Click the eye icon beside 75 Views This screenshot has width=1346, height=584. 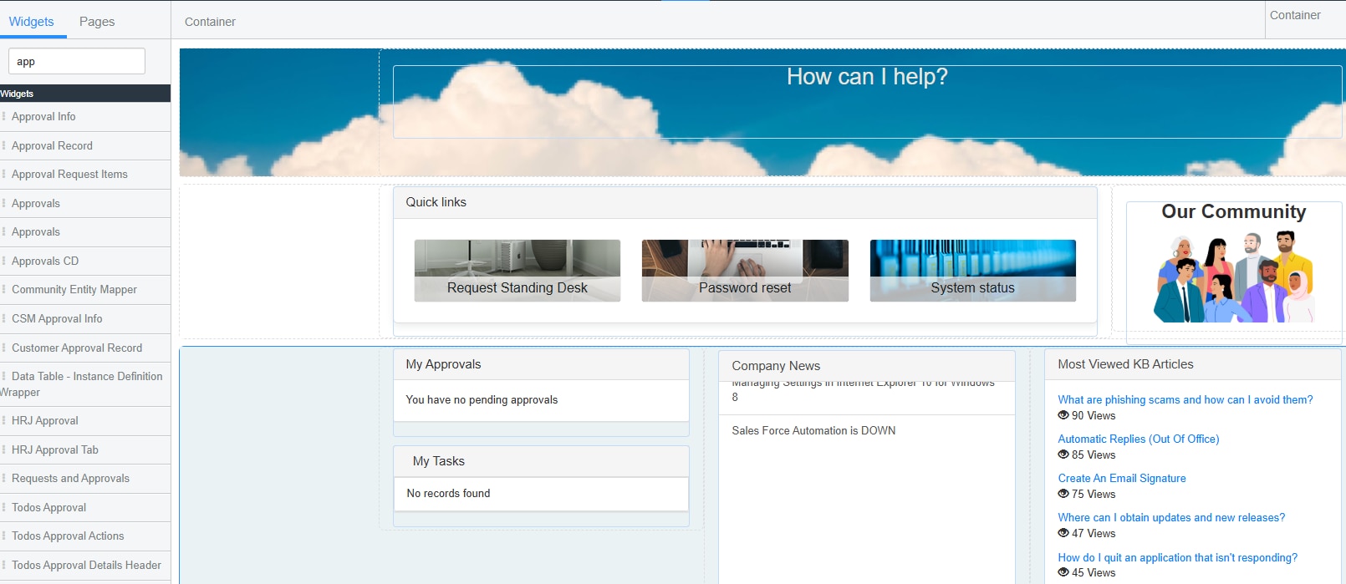1063,494
